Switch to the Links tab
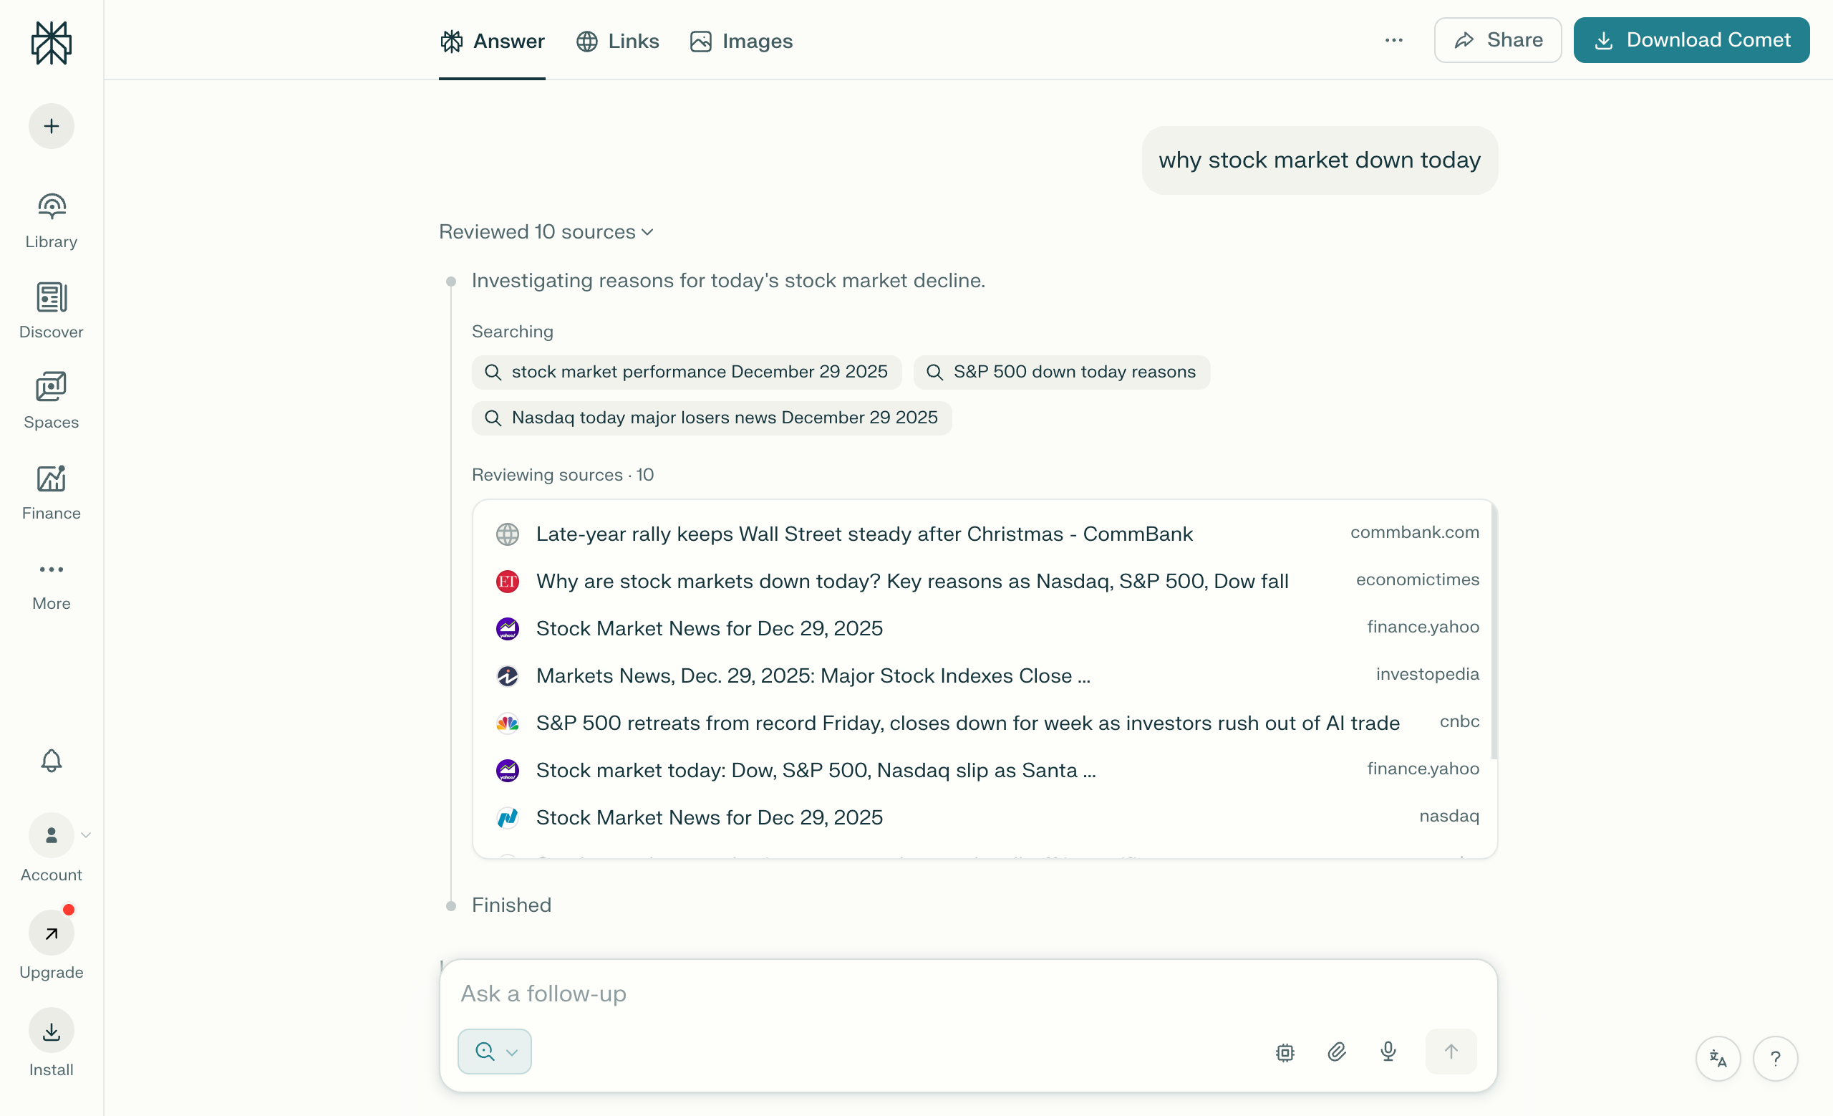 (x=617, y=41)
